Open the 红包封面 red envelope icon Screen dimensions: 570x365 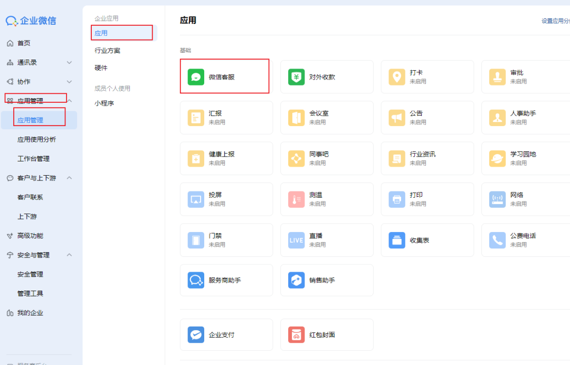(x=297, y=335)
